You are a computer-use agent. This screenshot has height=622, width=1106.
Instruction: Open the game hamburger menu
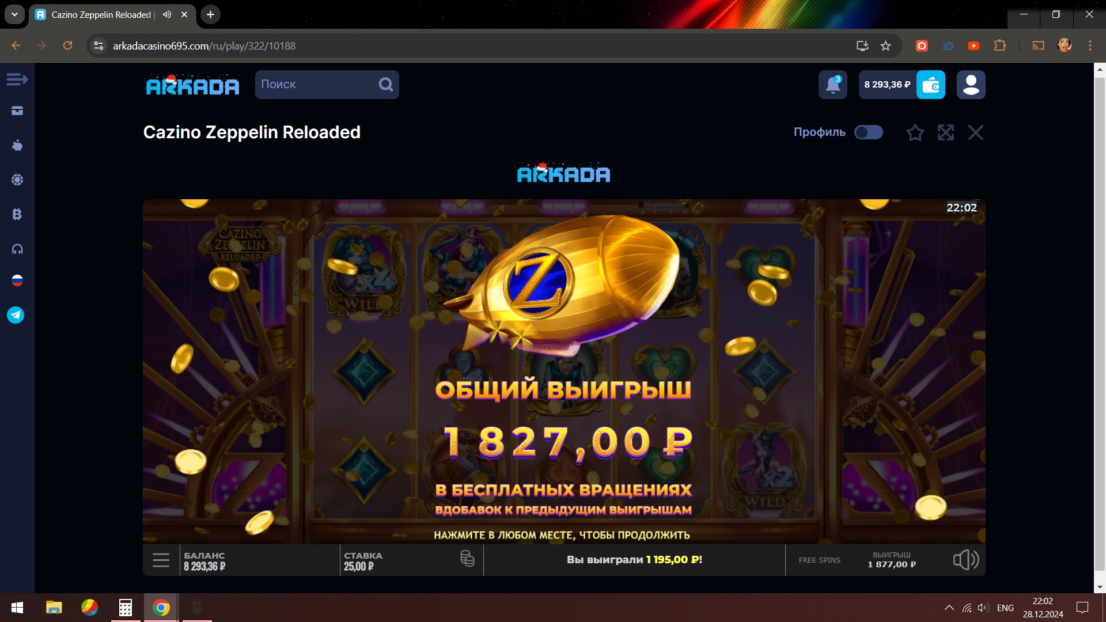[x=161, y=560]
